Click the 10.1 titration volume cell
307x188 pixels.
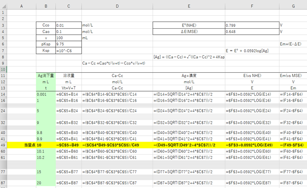pos(46,151)
